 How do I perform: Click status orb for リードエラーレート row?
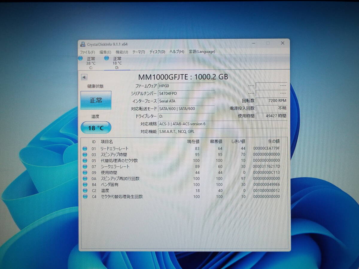pyautogui.click(x=85, y=149)
